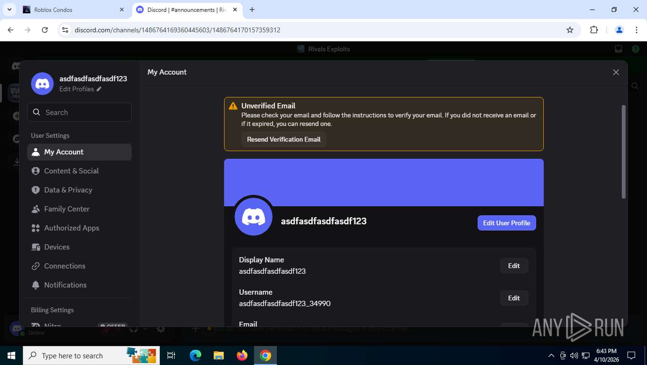This screenshot has height=365, width=647.
Task: Click the Billing Settings section header
Action: (52, 310)
